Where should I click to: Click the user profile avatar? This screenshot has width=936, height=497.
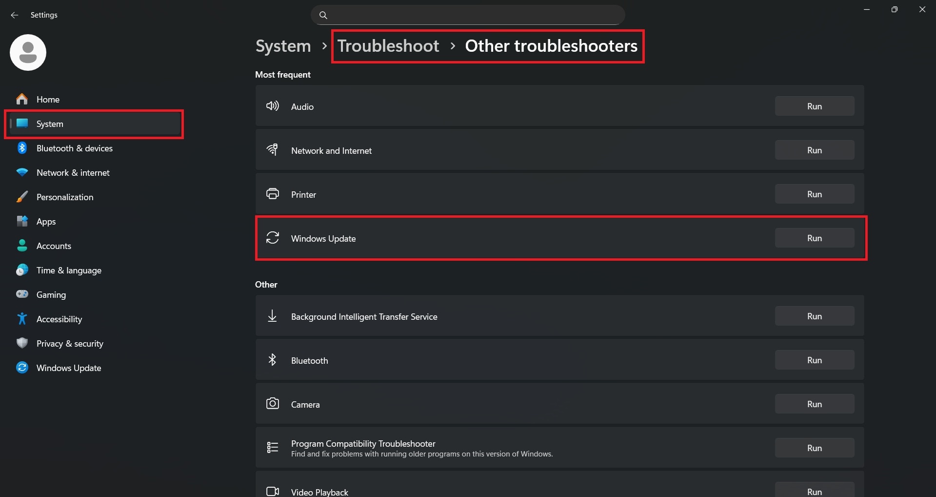click(x=28, y=52)
